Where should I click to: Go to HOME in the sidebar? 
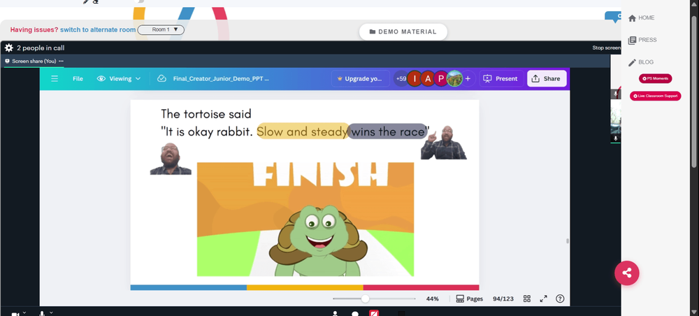641,18
